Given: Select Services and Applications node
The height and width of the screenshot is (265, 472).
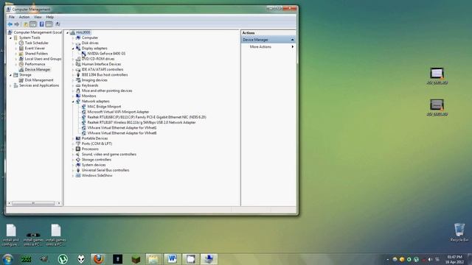Looking at the screenshot, I should tap(39, 85).
